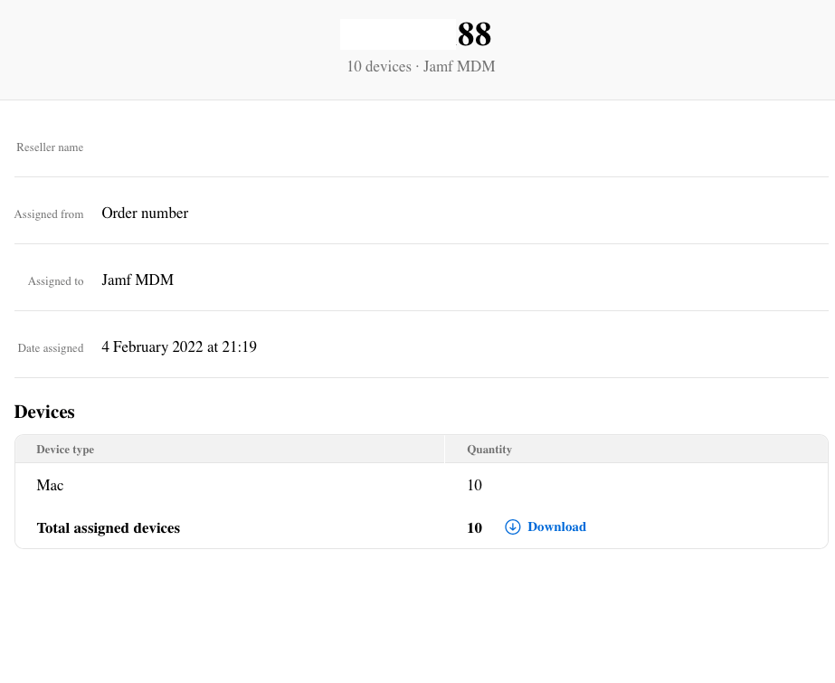Select '4 February 2022 at 21:19' date
Image resolution: width=835 pixels, height=683 pixels.
pyautogui.click(x=179, y=347)
